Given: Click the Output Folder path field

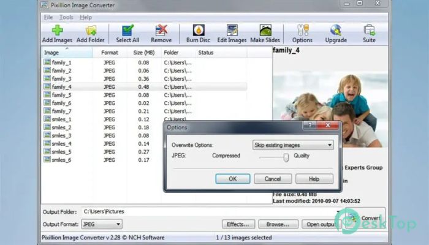Looking at the screenshot, I should point(211,212).
